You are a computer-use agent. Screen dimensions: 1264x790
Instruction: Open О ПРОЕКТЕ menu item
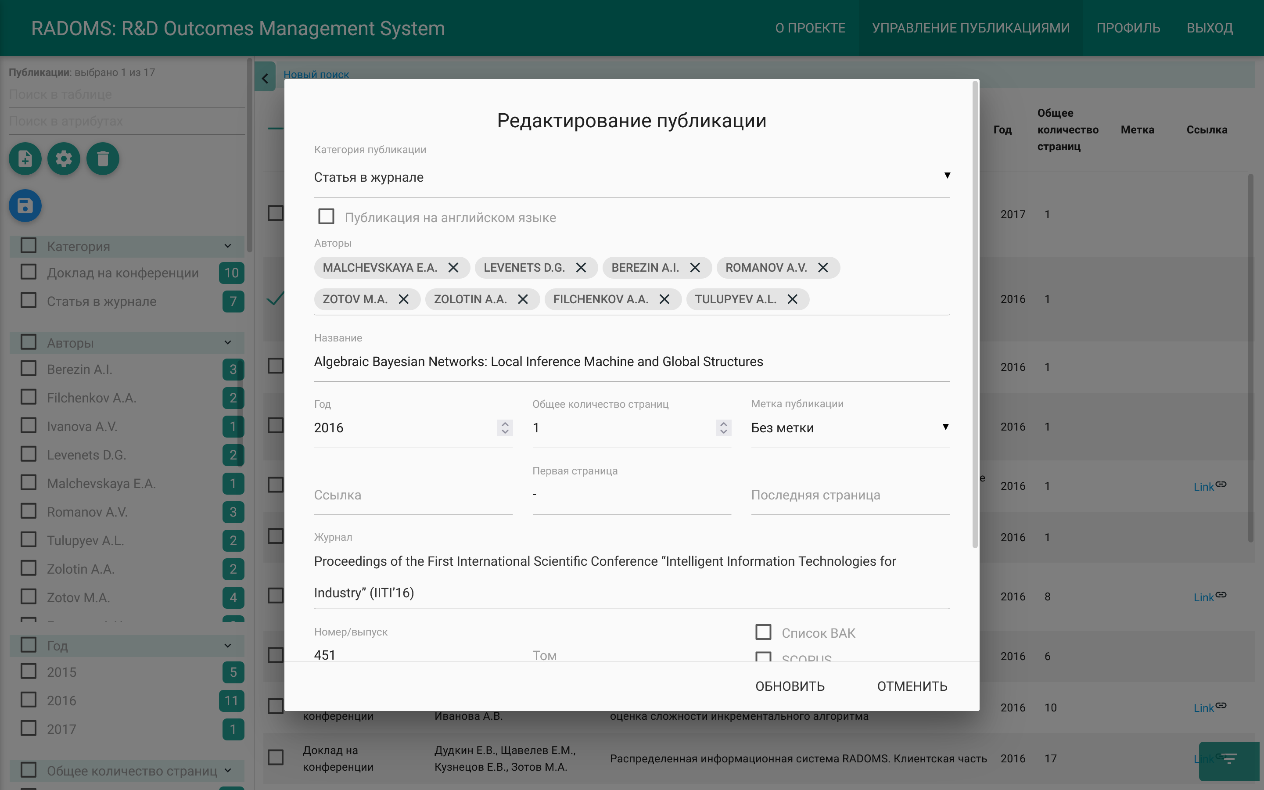tap(810, 28)
